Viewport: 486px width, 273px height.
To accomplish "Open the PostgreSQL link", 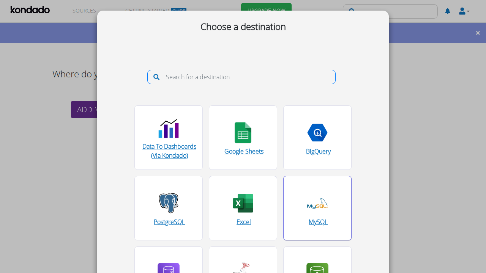I will point(169,222).
